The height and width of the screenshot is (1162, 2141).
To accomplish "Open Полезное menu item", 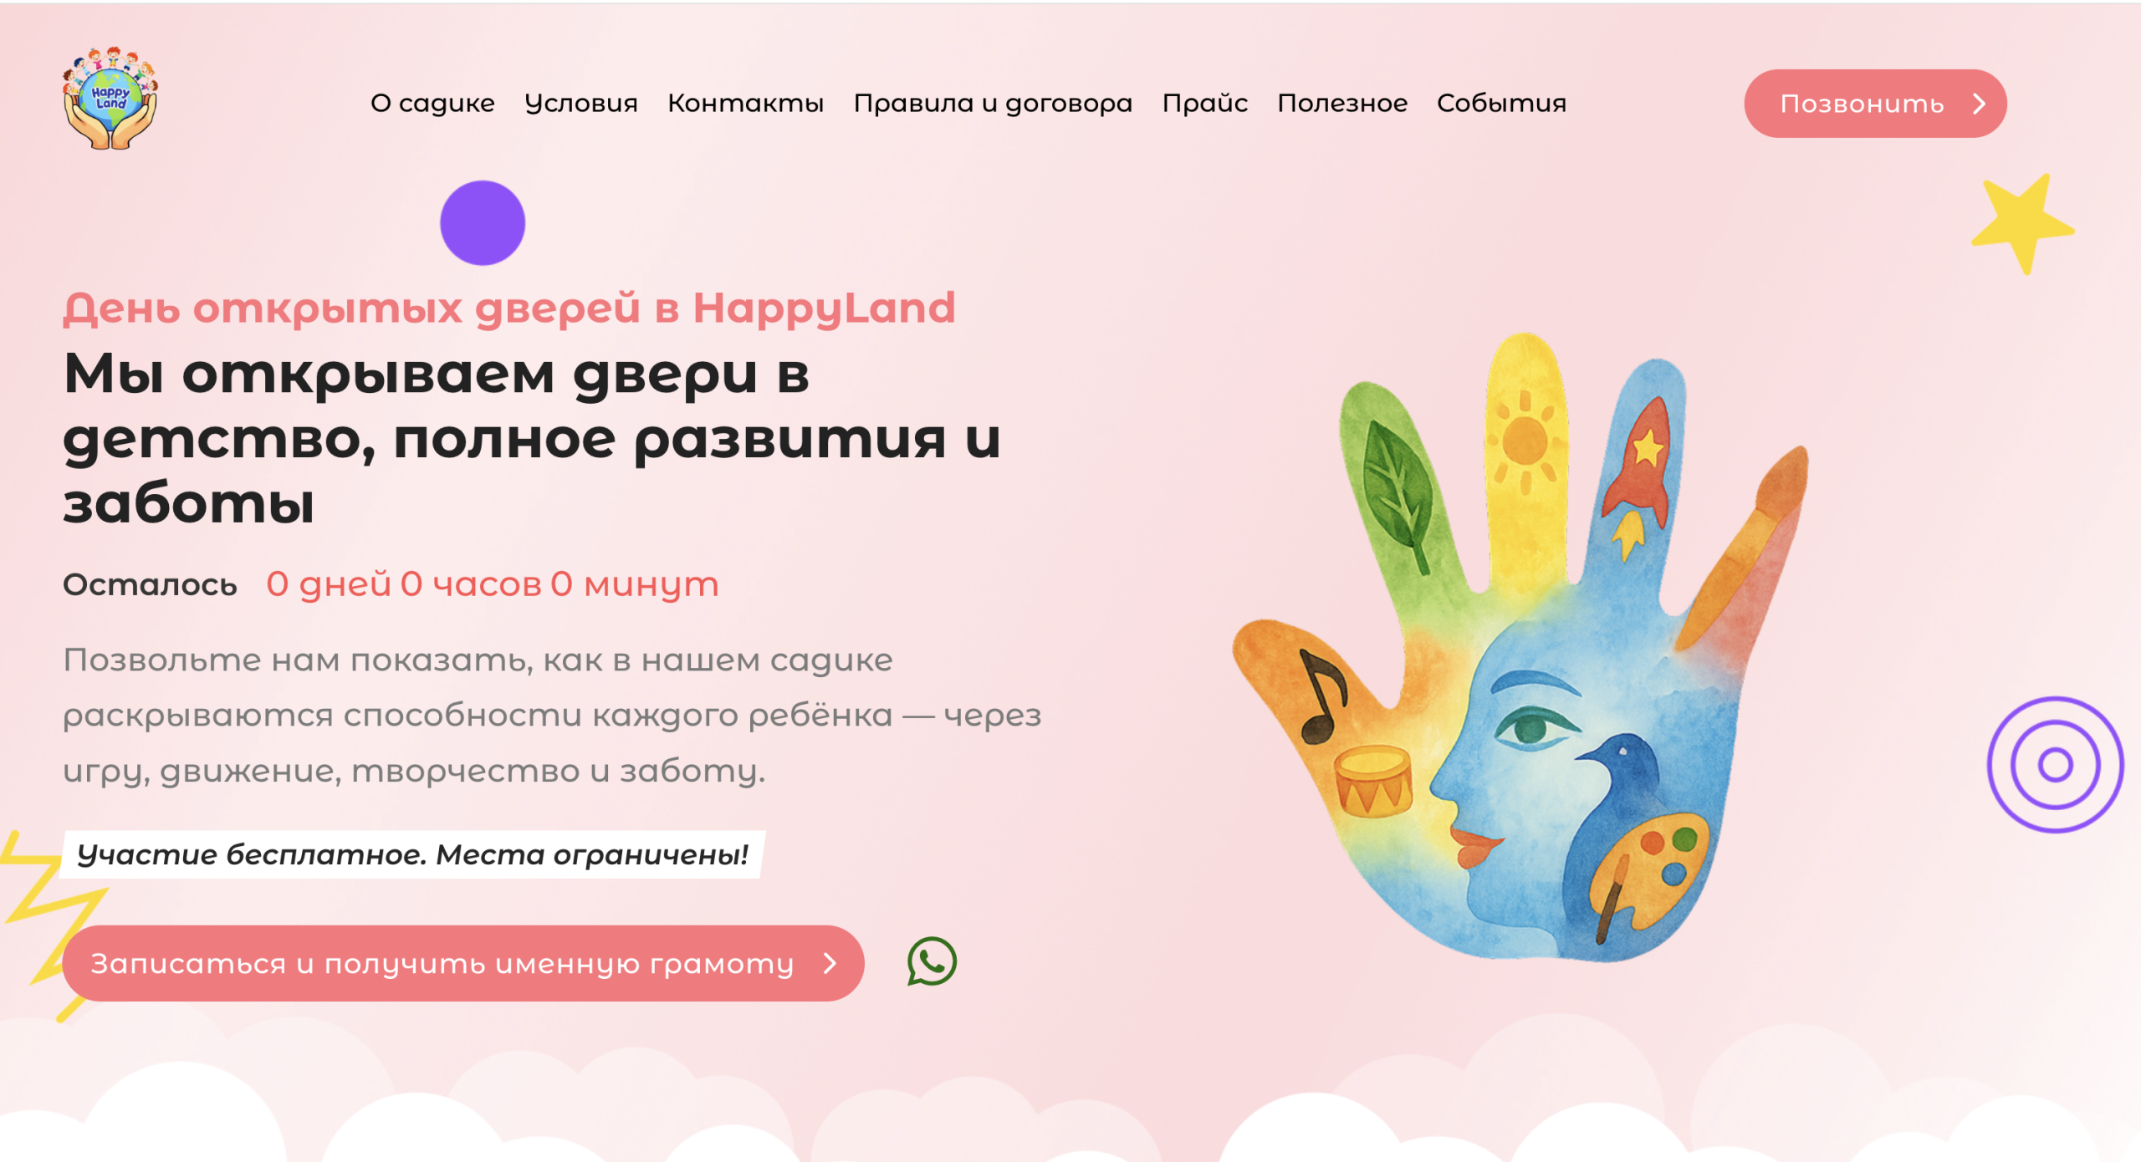I will click(x=1342, y=104).
